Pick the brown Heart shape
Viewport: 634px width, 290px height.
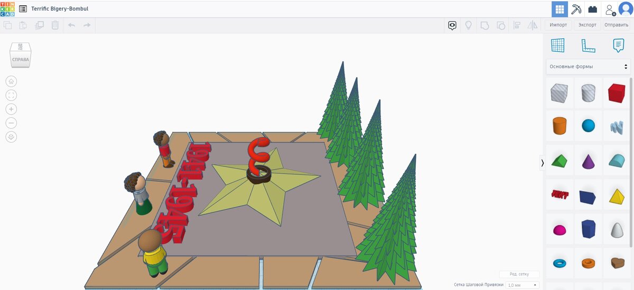click(617, 262)
